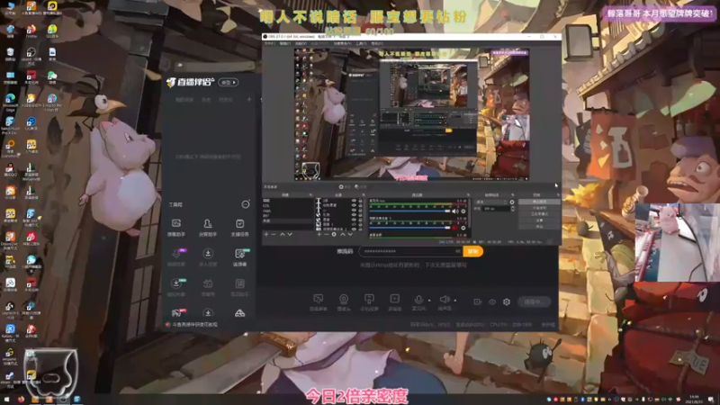Add a scene tab with the Douyu plus button
Image resolution: width=720 pixels, height=405 pixels.
(249, 99)
